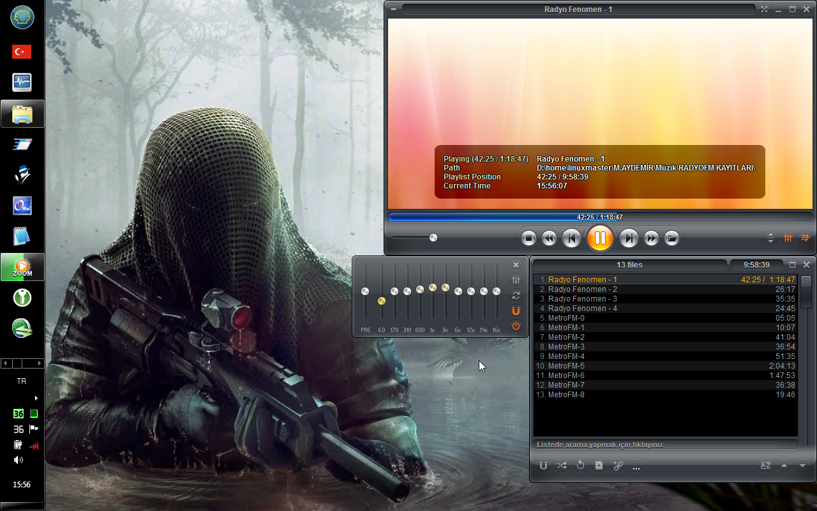Toggle equalizer power on/off
This screenshot has width=817, height=511.
tap(516, 326)
